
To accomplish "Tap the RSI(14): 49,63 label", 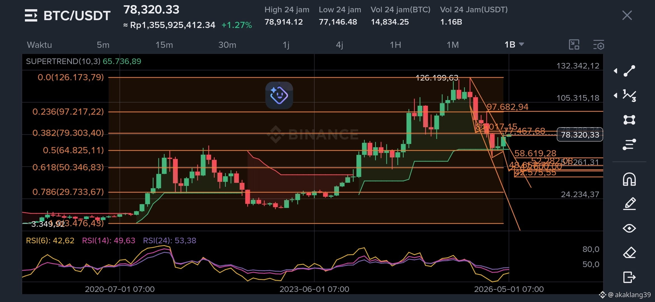I will [109, 240].
